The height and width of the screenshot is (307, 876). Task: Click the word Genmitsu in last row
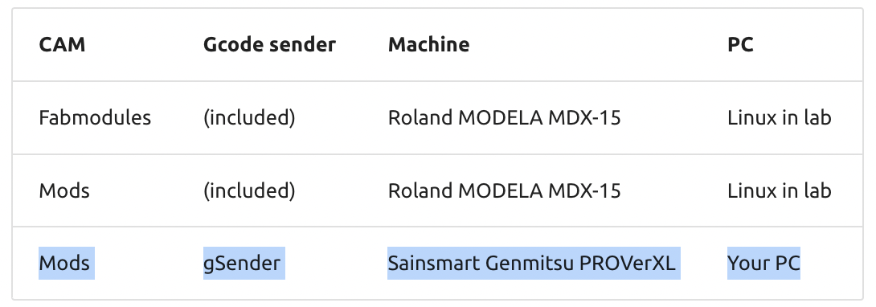point(529,263)
